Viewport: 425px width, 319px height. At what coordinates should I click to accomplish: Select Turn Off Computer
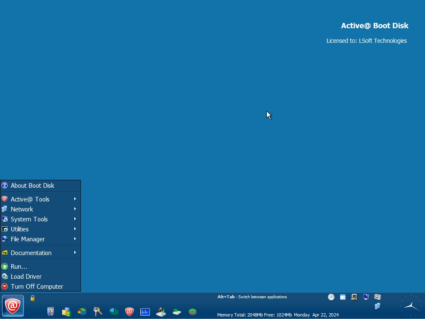37,287
